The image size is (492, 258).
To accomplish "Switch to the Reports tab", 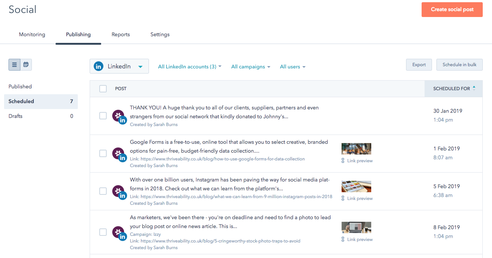I will tap(120, 34).
